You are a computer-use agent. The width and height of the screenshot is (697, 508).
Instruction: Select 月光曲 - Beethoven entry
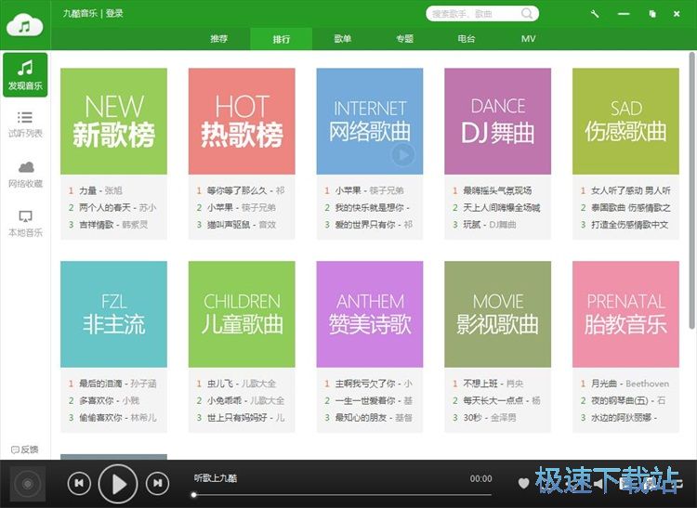(x=630, y=384)
